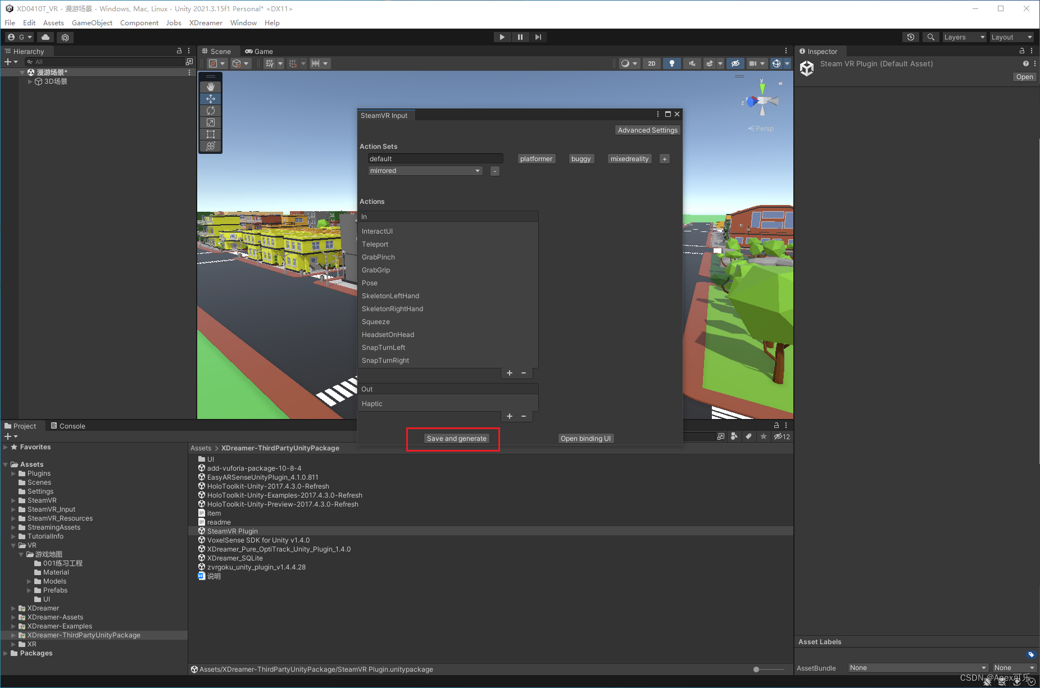Click the scene orientation gizmo

(x=762, y=100)
